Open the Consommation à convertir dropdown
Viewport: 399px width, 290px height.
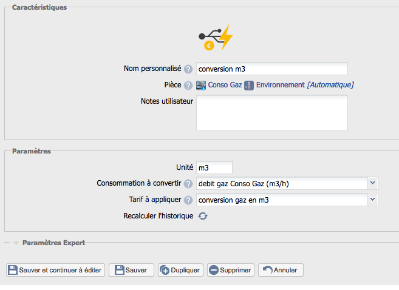(287, 183)
